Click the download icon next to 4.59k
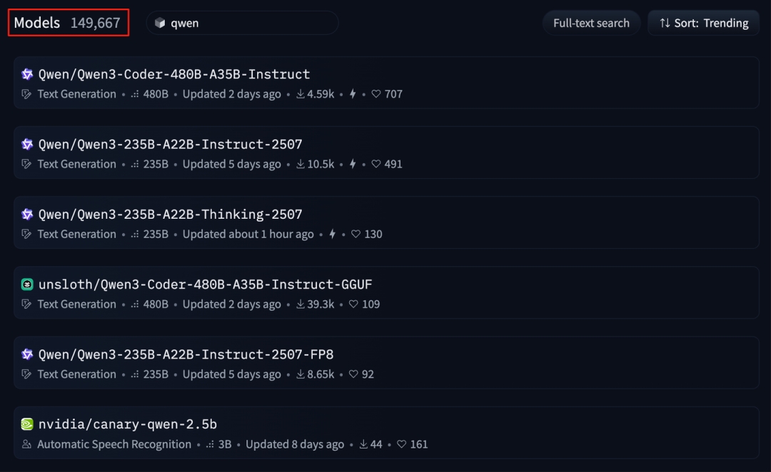 (x=301, y=94)
